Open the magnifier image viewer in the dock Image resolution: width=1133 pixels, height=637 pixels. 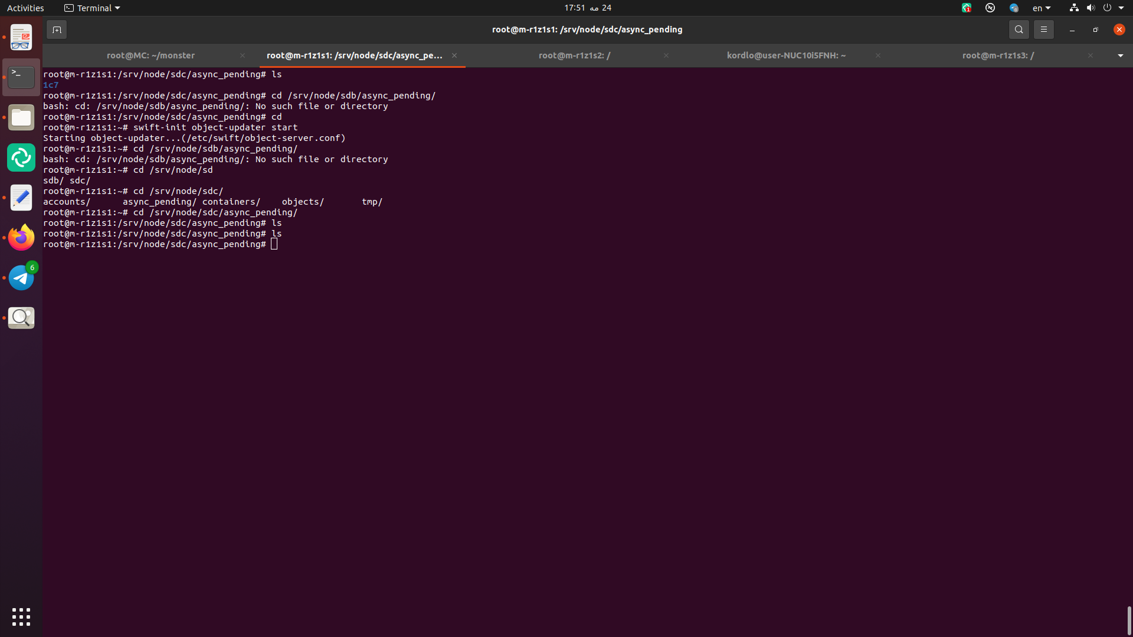21,318
